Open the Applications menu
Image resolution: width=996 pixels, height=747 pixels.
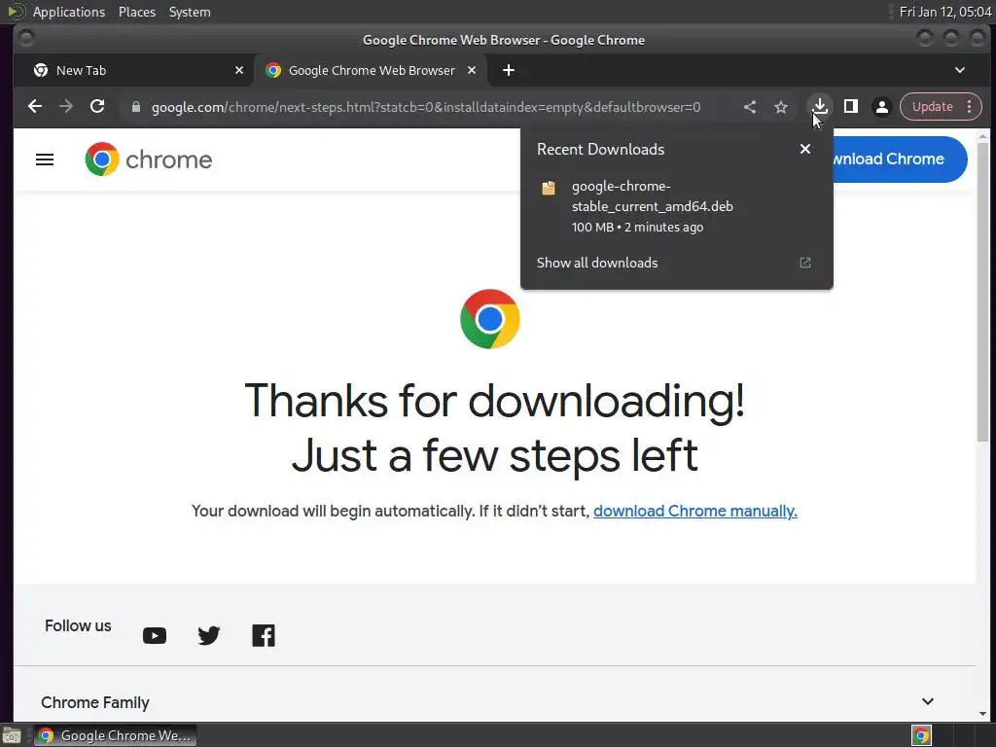tap(69, 12)
